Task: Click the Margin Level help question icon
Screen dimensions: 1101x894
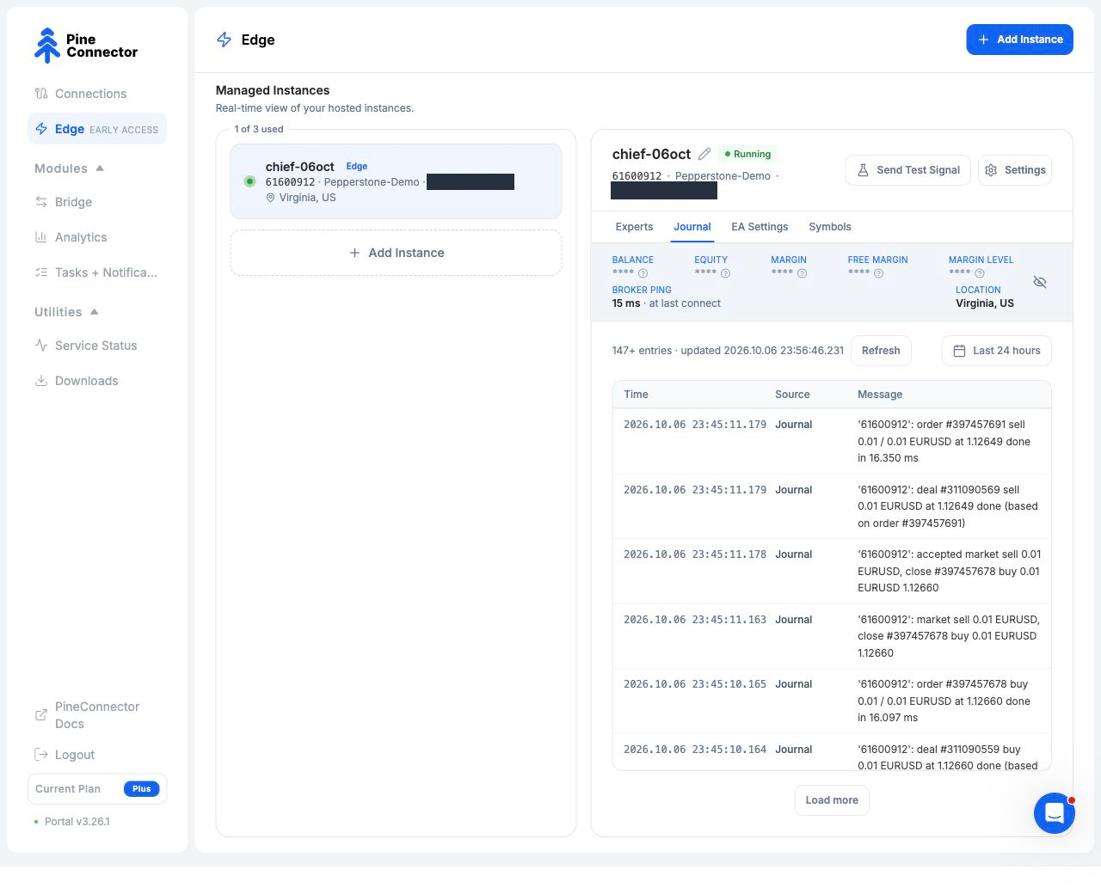Action: click(979, 273)
